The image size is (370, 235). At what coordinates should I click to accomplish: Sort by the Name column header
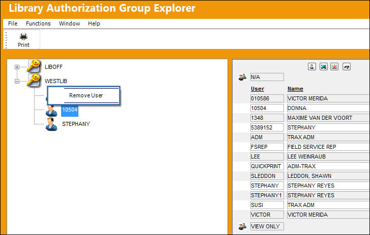(x=295, y=89)
